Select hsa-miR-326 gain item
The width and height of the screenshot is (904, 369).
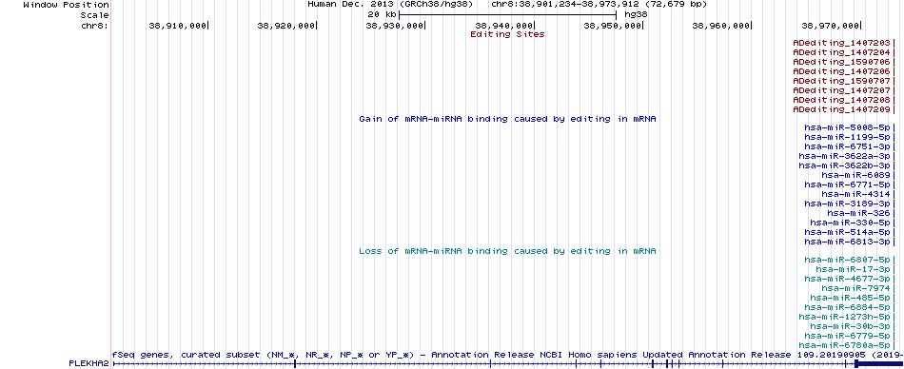click(859, 213)
